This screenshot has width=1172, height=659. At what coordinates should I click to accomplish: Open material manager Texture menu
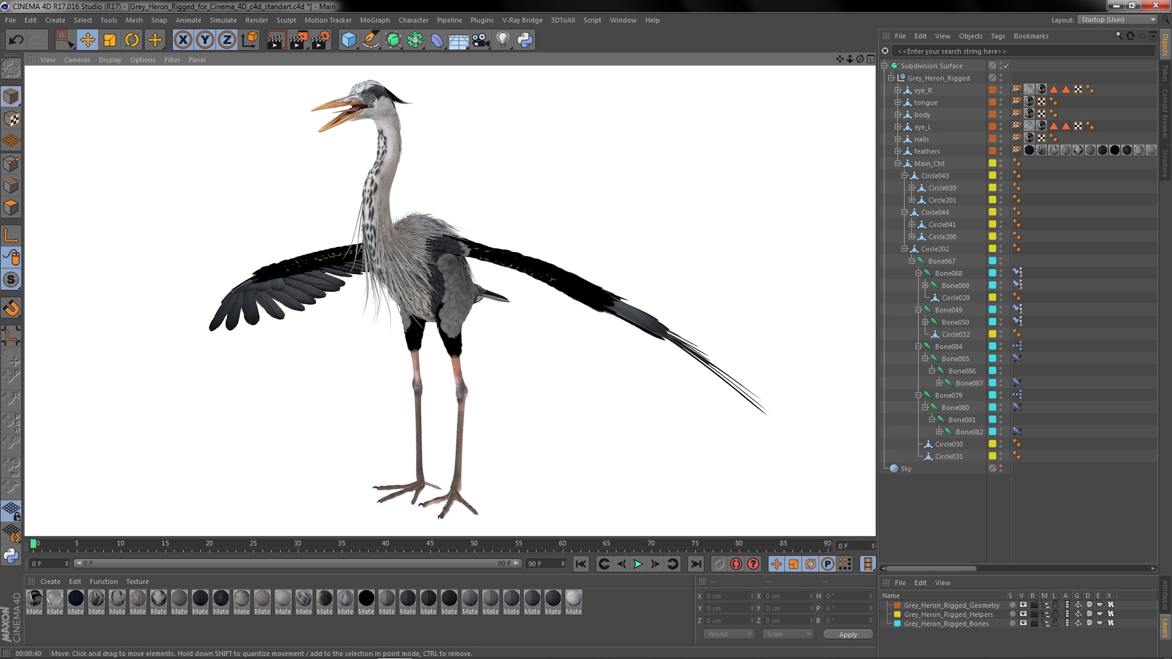coord(137,582)
